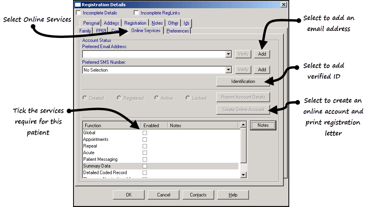
Task: Enable the Appointments service checkbox
Action: pyautogui.click(x=145, y=139)
